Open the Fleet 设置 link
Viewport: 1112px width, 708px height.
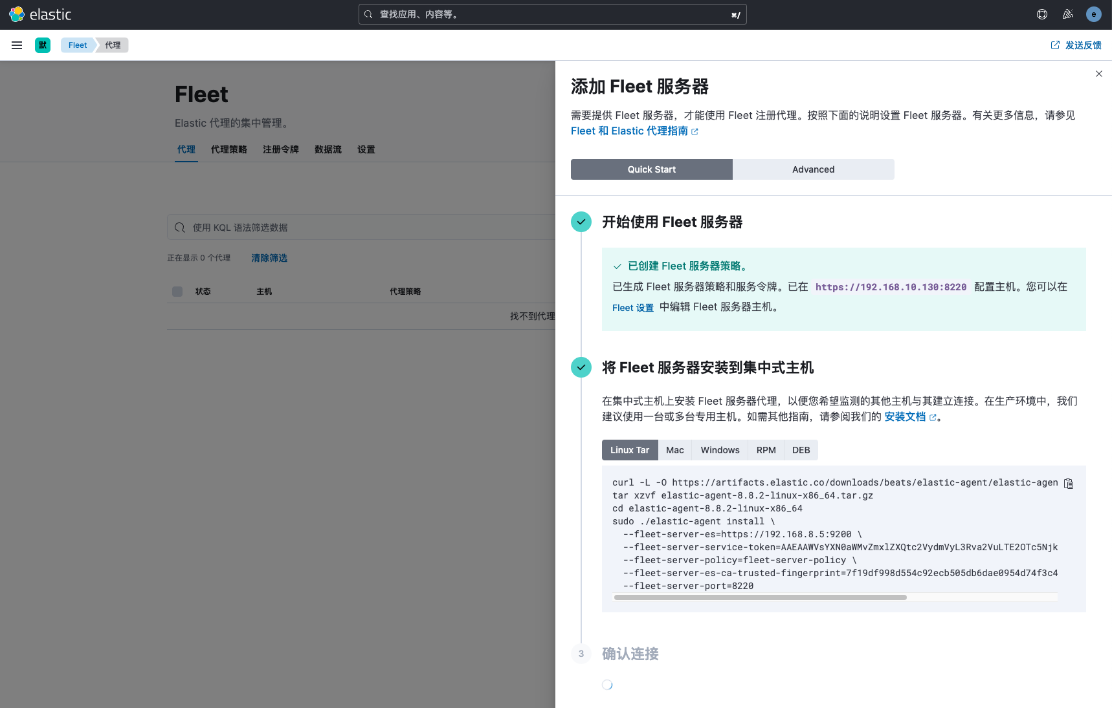(x=633, y=308)
